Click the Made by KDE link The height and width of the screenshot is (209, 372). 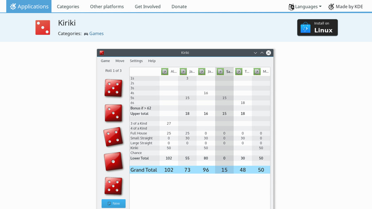click(x=345, y=7)
